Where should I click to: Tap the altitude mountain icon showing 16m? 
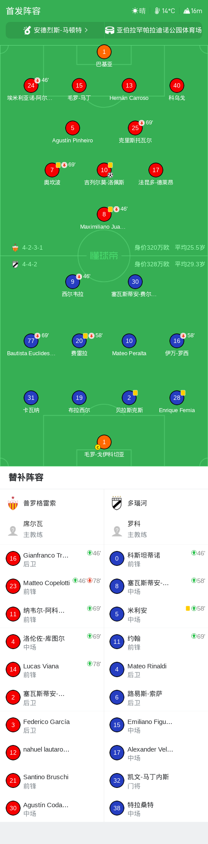[x=187, y=11]
